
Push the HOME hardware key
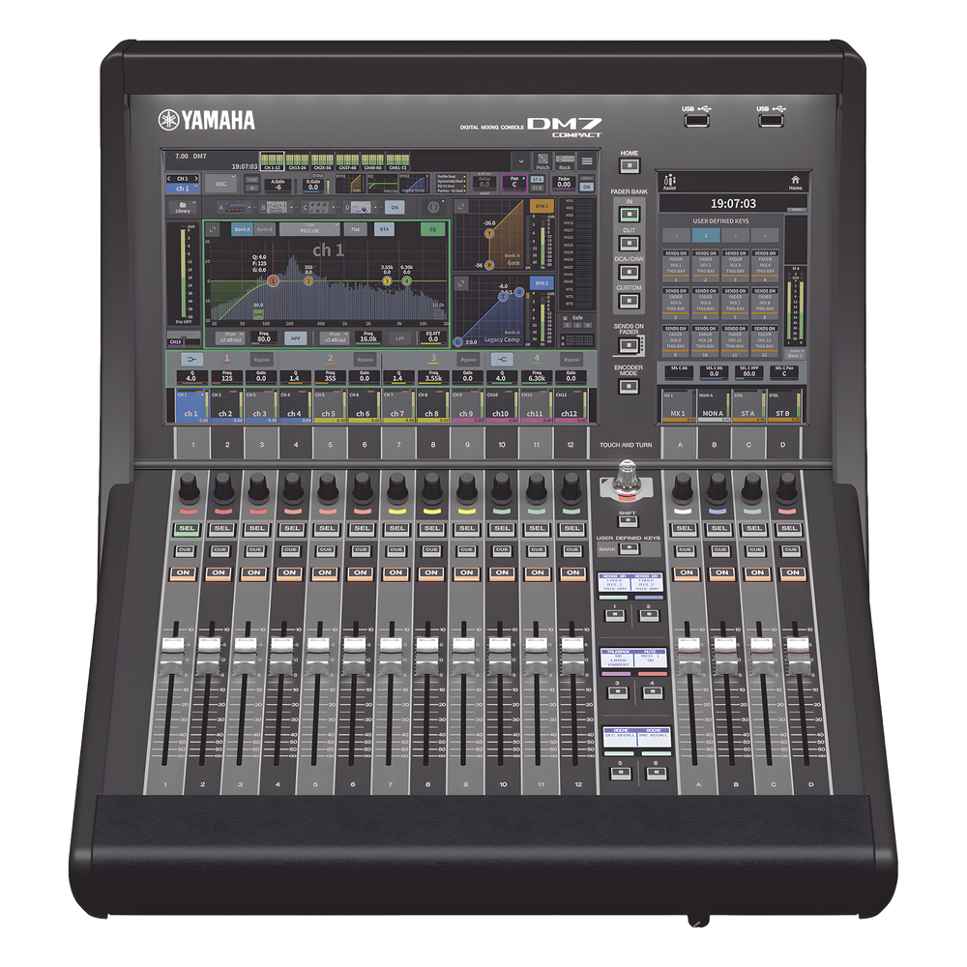[630, 166]
